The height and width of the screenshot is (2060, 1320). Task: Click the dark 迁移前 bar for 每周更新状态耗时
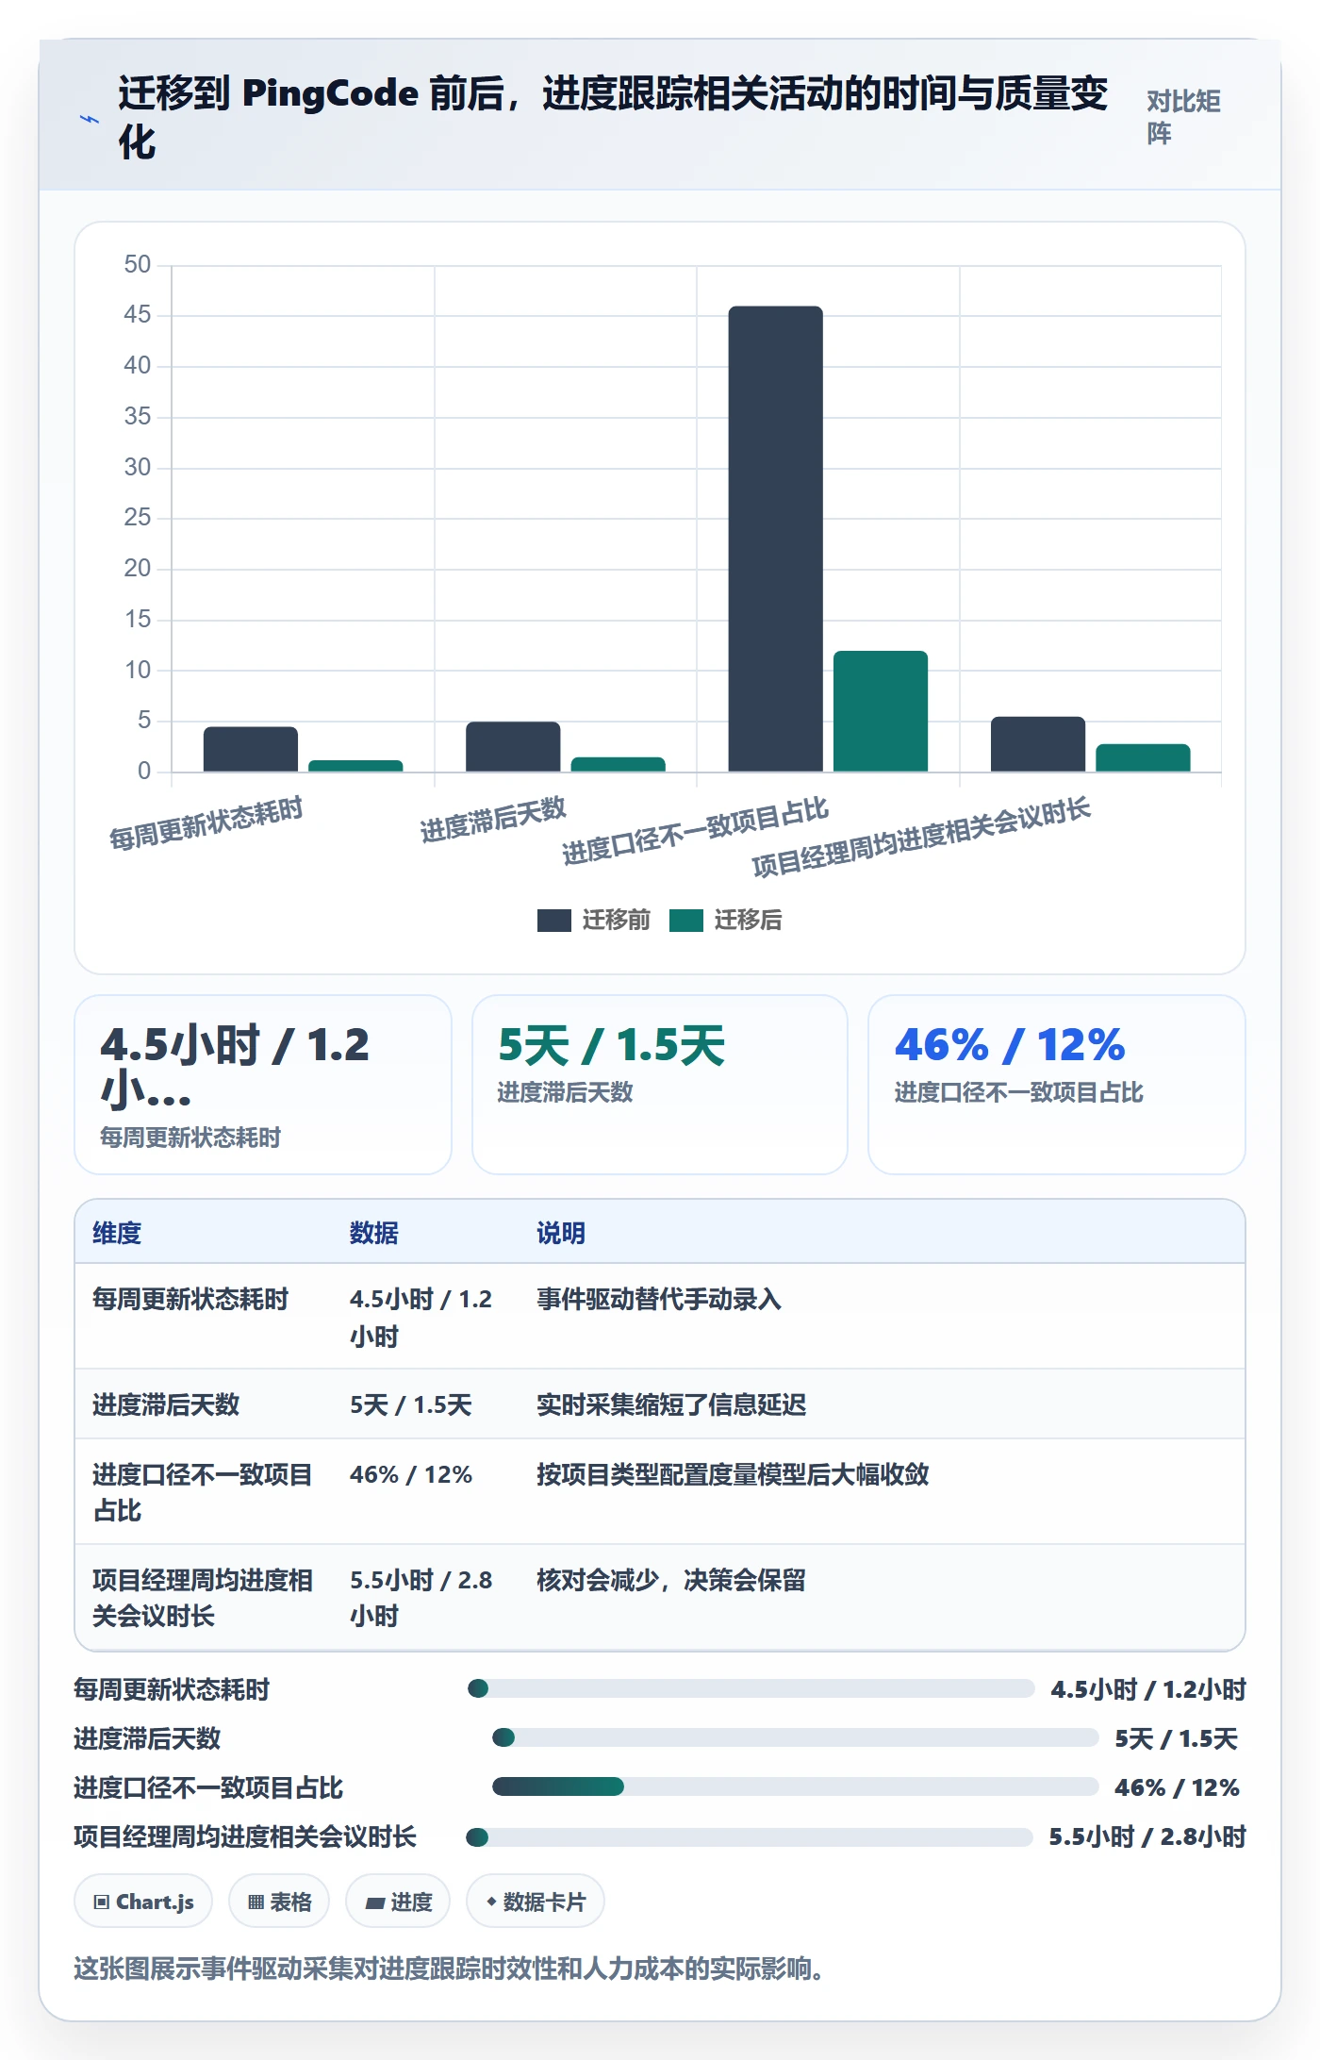coord(251,749)
